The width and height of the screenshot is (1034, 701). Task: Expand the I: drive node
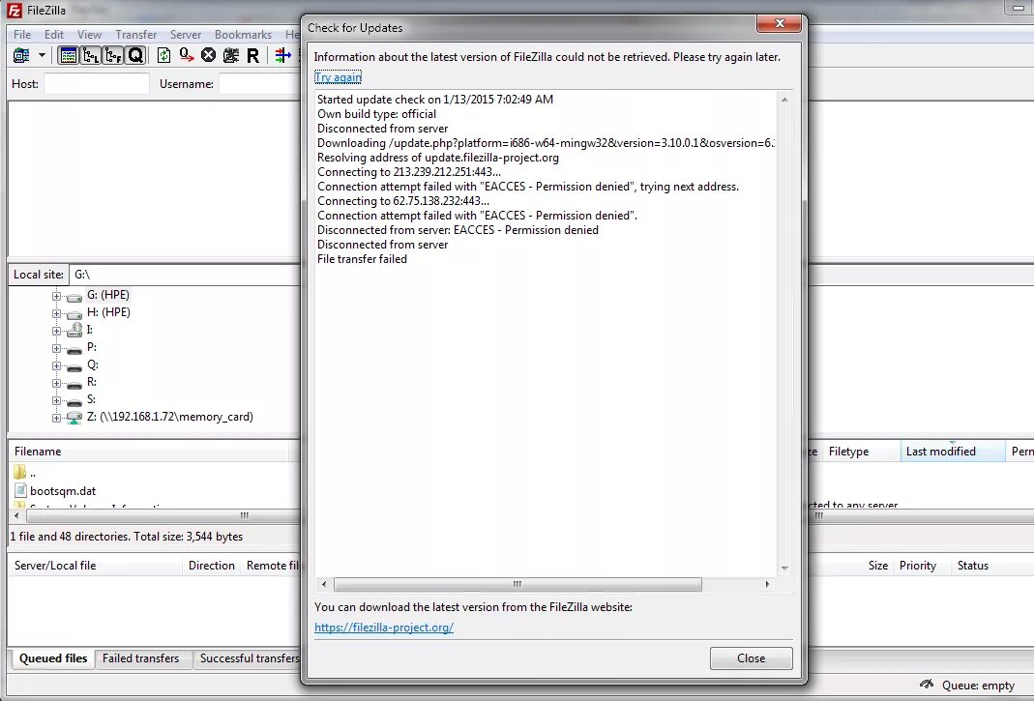tap(57, 331)
